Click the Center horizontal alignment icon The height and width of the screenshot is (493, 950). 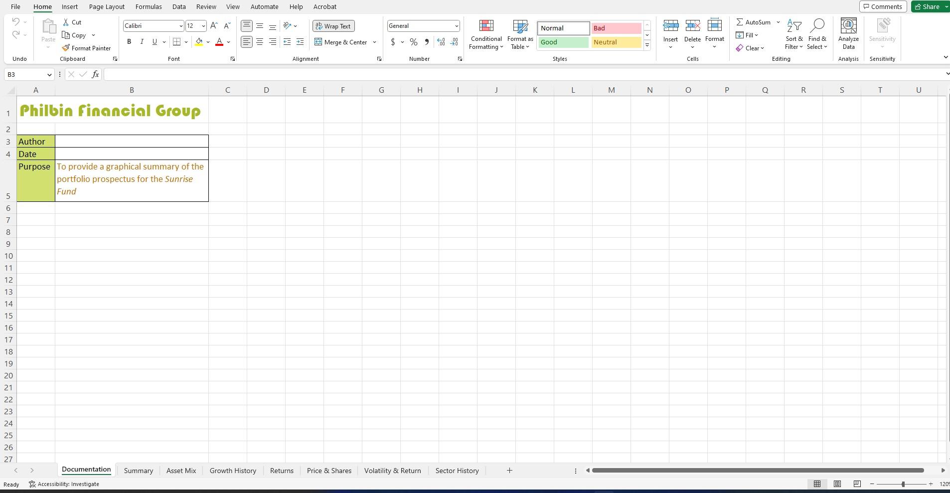click(259, 42)
